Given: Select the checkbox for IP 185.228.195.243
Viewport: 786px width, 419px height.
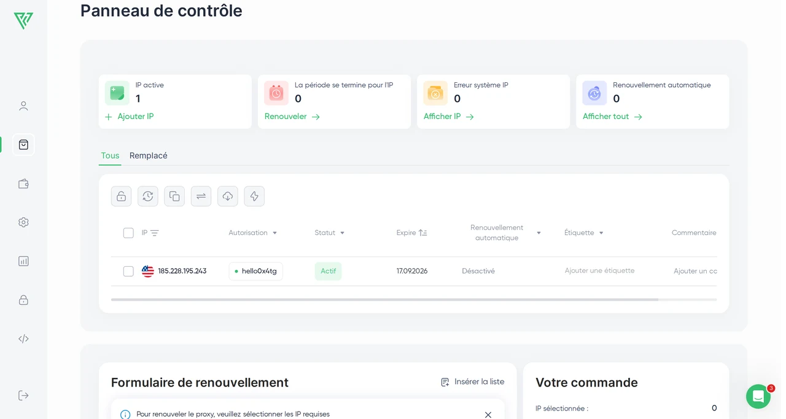Looking at the screenshot, I should (x=128, y=271).
